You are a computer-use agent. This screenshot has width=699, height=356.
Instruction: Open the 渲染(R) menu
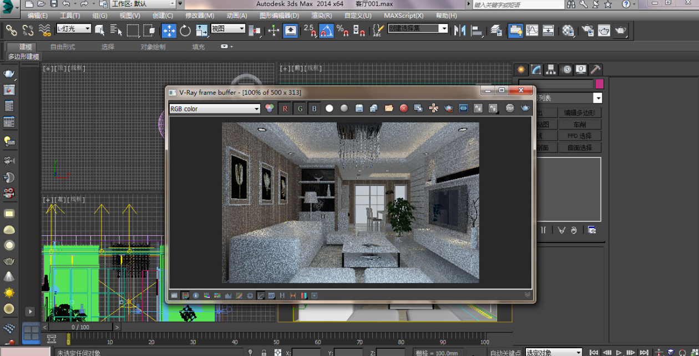pos(322,16)
